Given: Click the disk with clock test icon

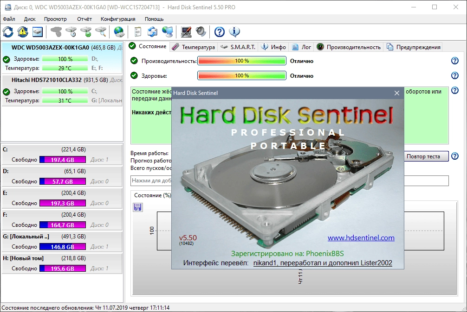Looking at the screenshot, I should click(x=71, y=32).
